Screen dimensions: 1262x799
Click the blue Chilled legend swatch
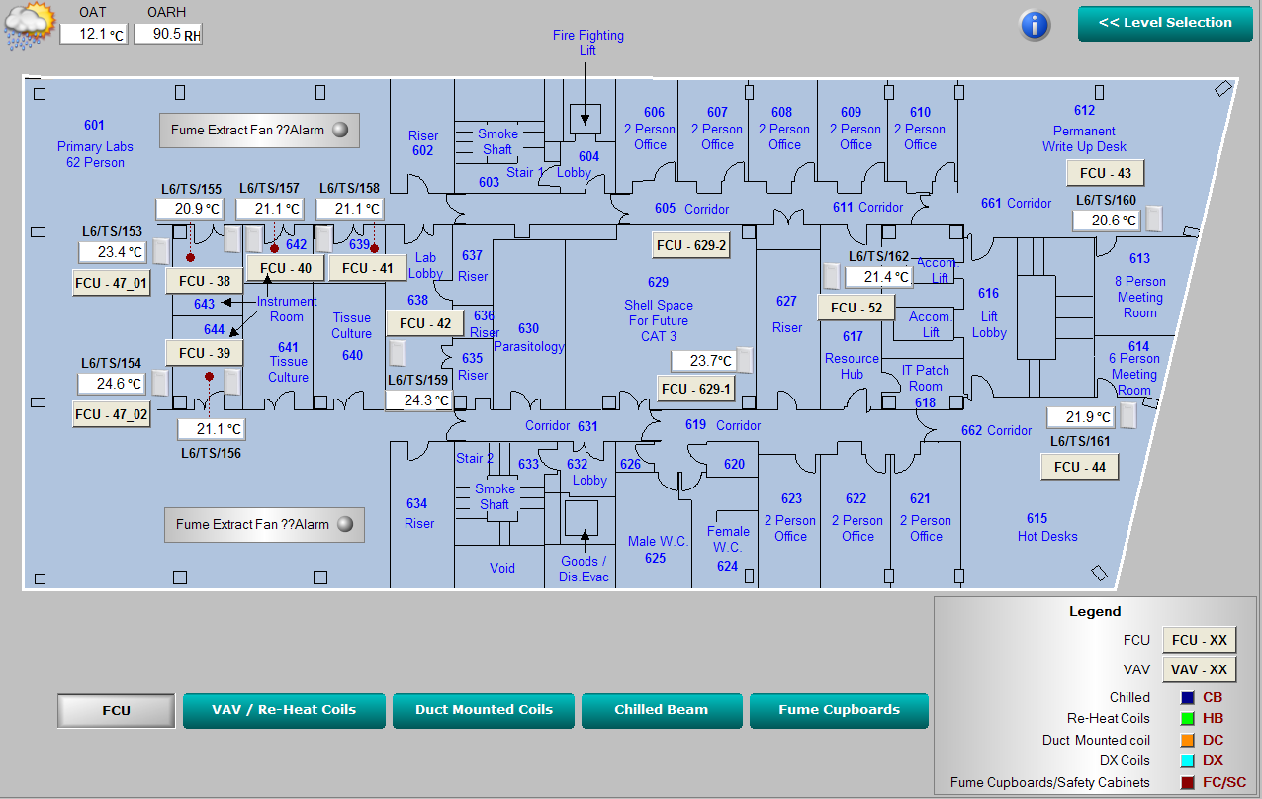click(1188, 697)
